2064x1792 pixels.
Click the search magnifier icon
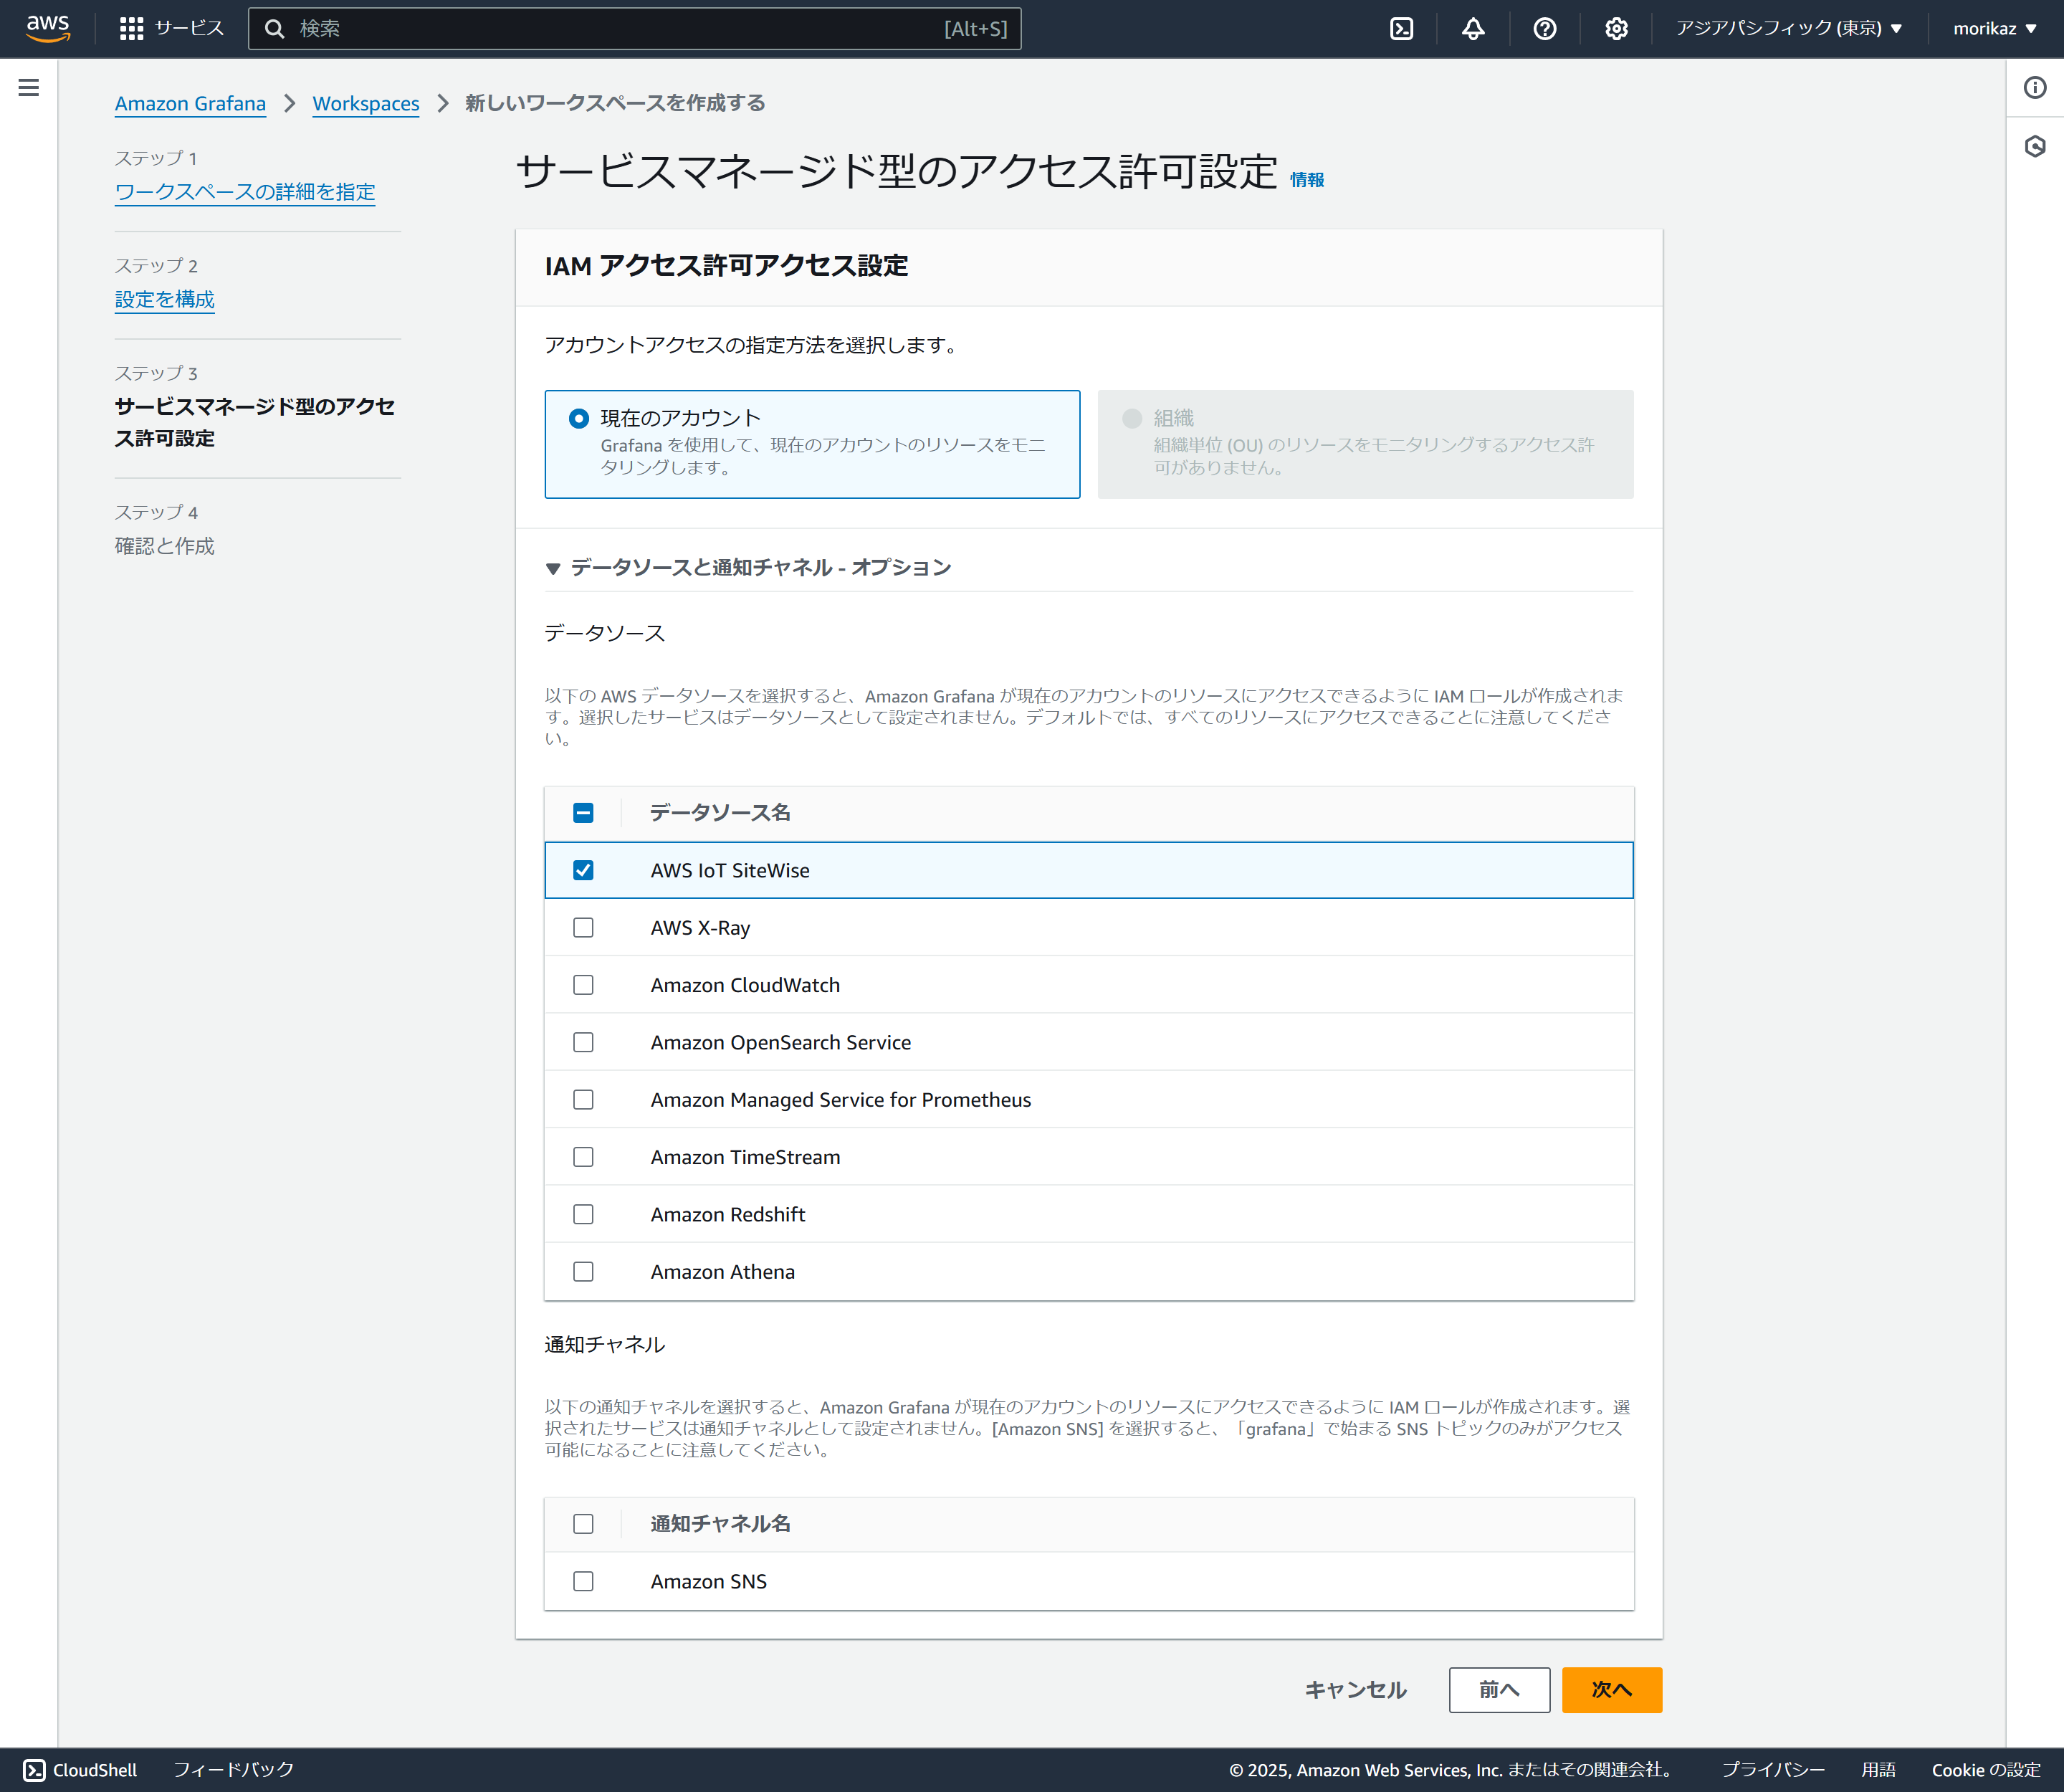(275, 29)
